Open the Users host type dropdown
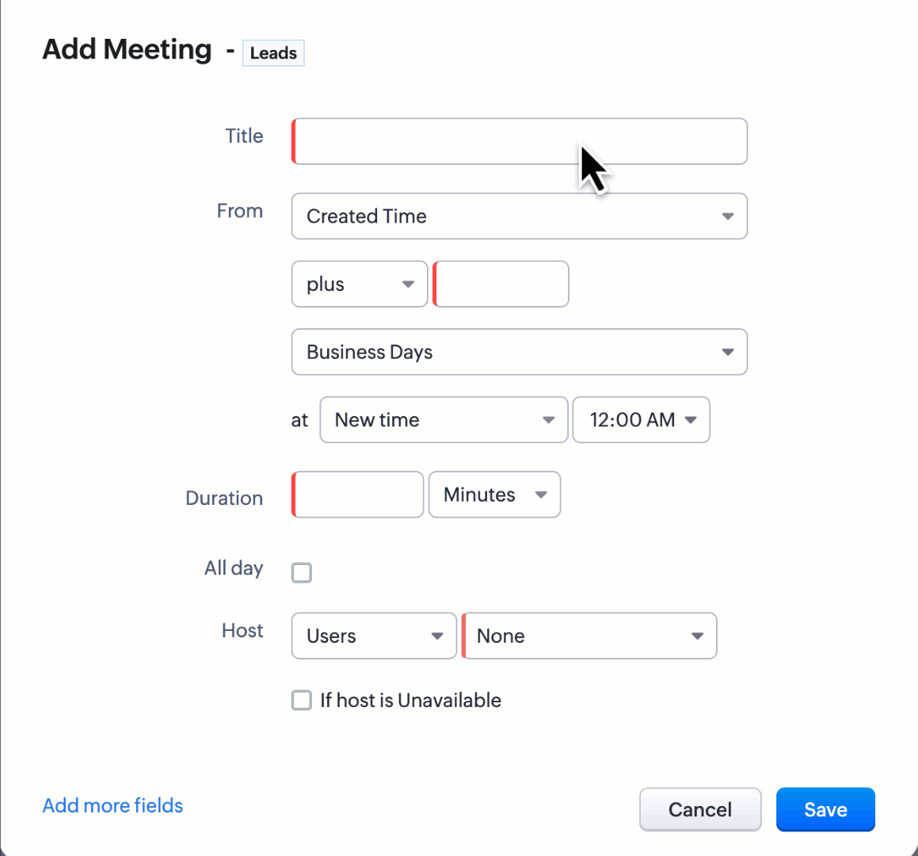Viewport: 918px width, 856px height. click(374, 636)
